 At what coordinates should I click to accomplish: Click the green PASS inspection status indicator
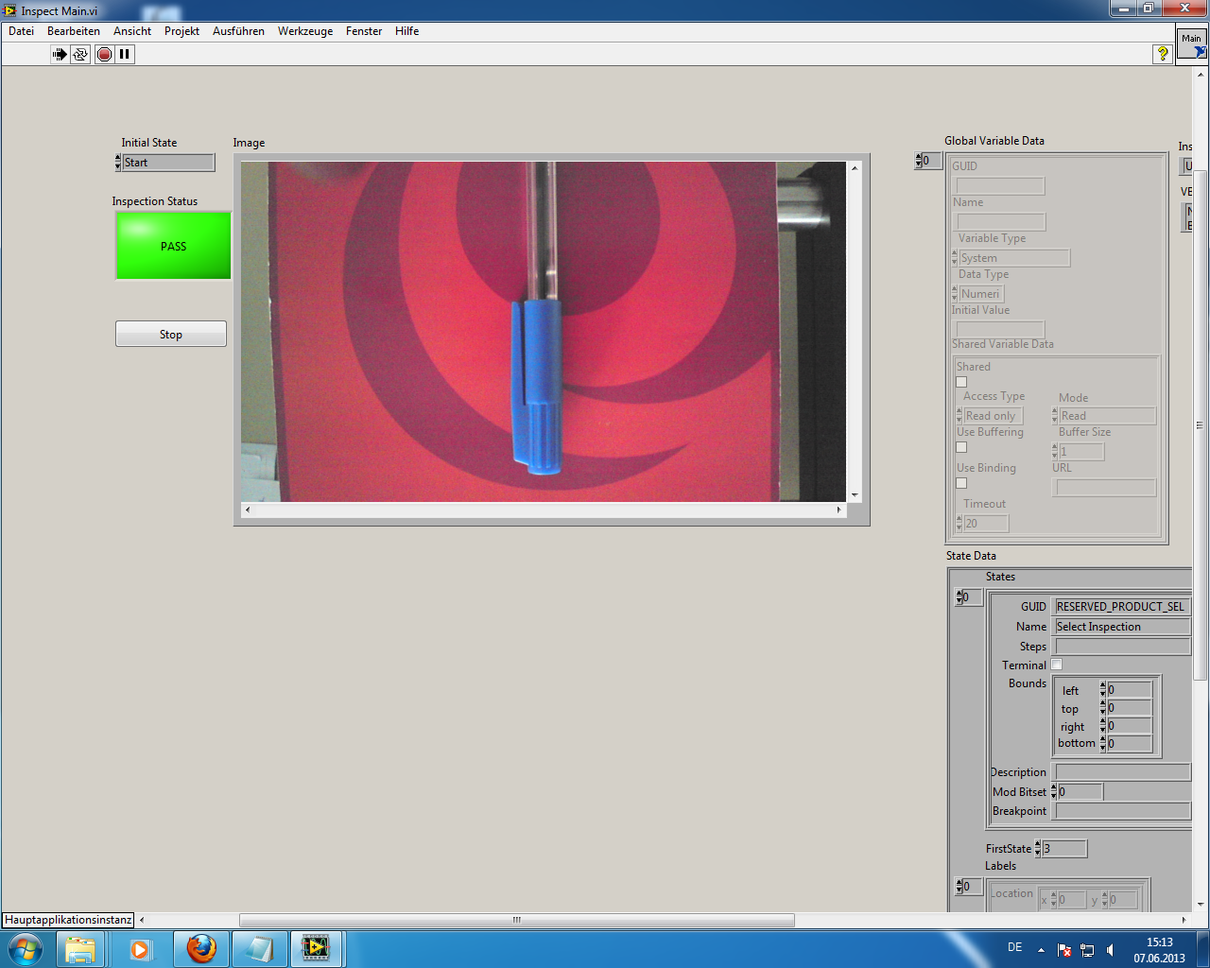point(173,246)
